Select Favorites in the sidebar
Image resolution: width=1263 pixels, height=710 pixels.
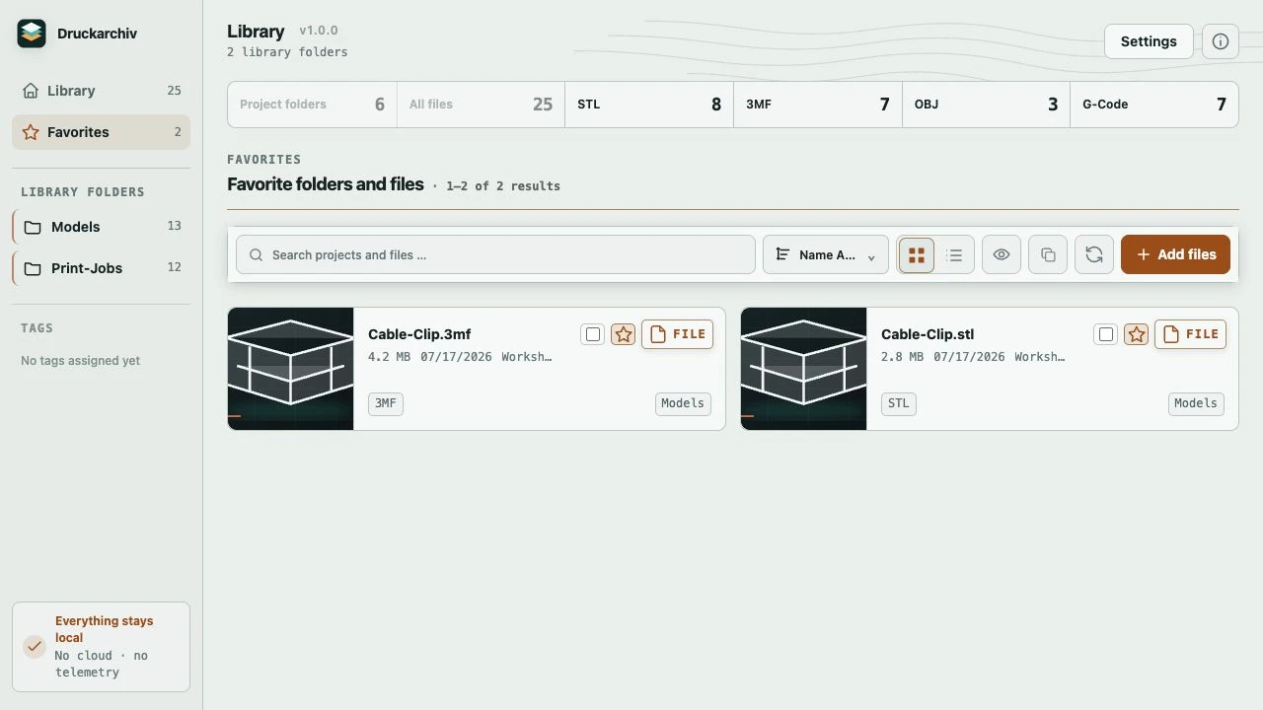(101, 132)
